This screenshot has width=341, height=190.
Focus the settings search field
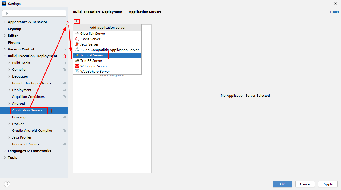coord(34,13)
